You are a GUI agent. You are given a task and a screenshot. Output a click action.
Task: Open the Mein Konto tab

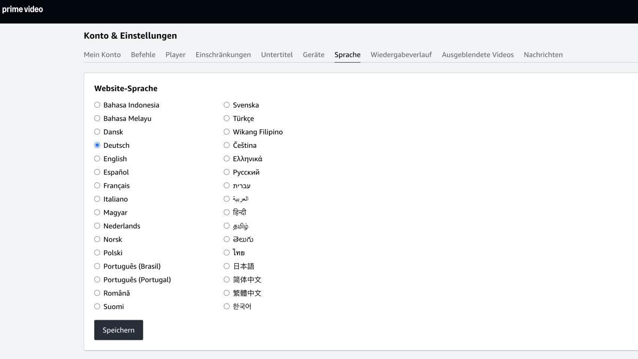pos(102,55)
